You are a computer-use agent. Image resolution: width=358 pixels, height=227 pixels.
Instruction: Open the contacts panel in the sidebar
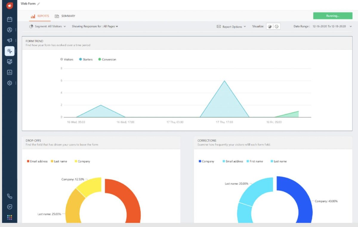[x=10, y=30]
